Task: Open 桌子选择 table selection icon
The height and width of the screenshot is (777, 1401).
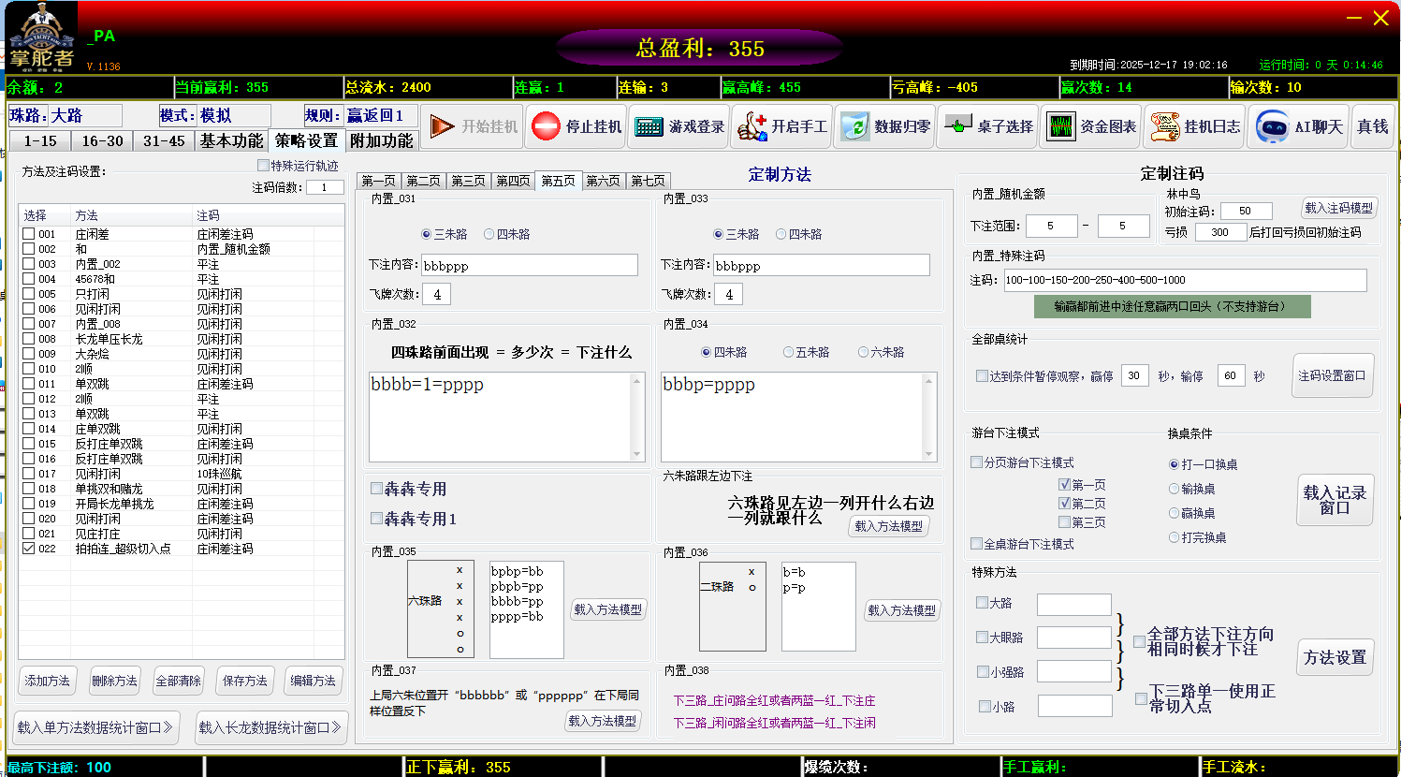Action: 957,125
